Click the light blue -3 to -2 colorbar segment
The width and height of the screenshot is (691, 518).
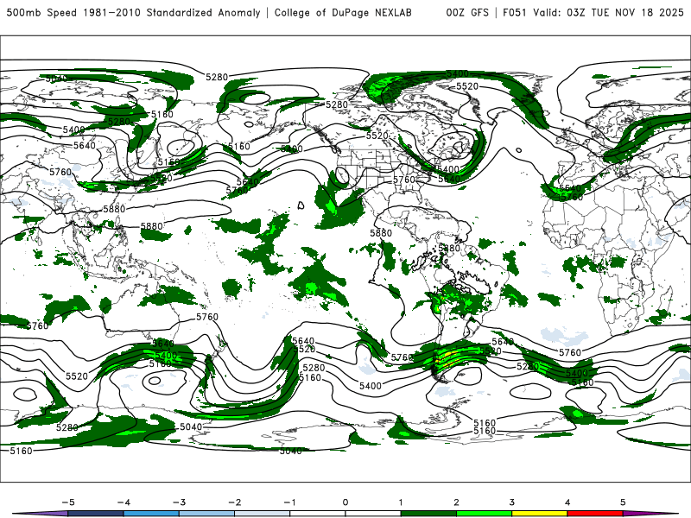click(206, 514)
